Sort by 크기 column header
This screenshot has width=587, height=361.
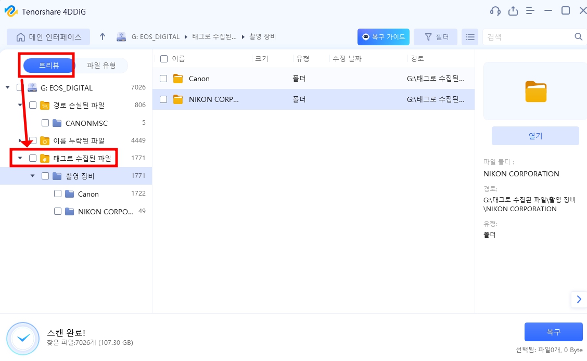(262, 59)
